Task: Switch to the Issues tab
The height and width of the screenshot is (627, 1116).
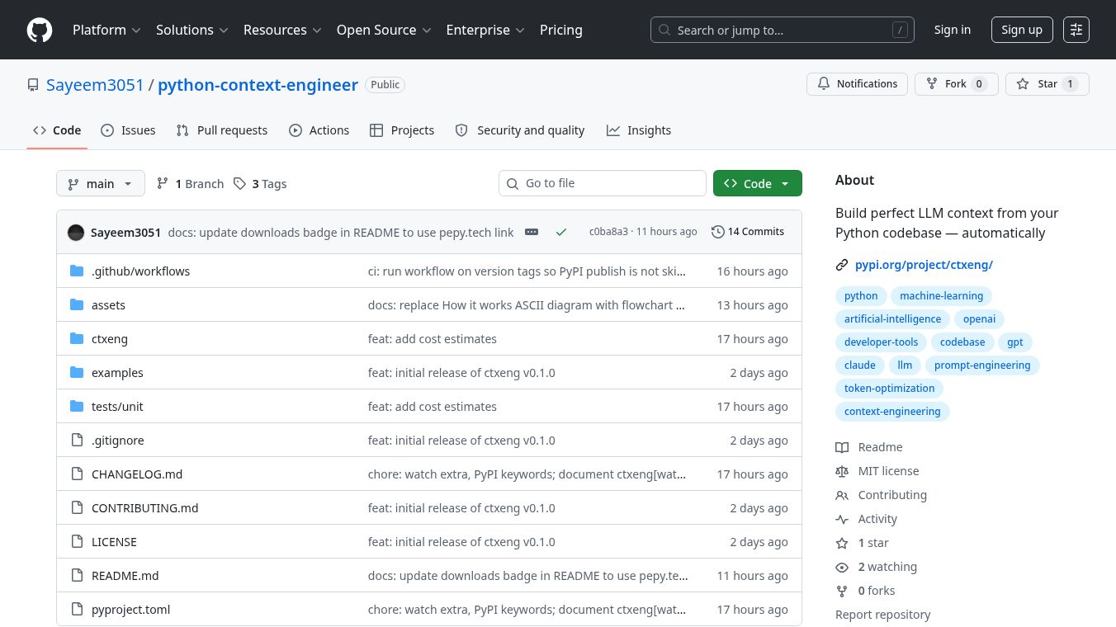Action: [128, 130]
